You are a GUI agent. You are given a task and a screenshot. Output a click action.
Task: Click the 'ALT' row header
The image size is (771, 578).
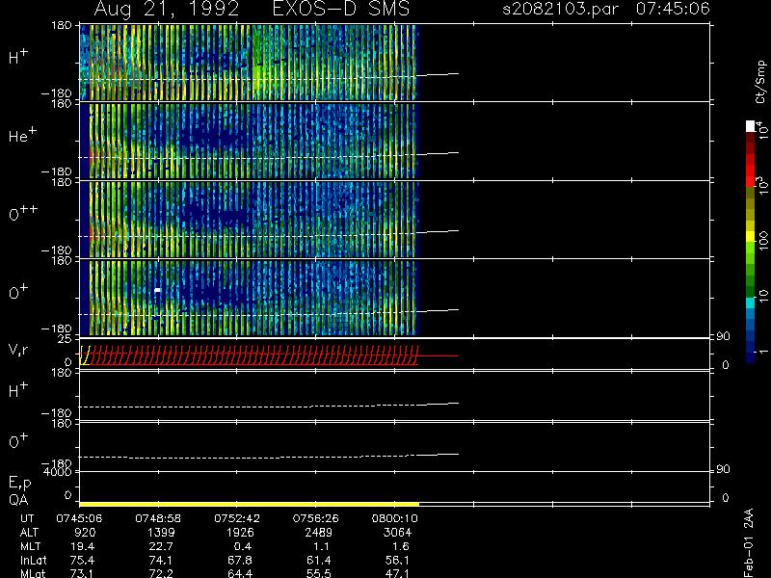[x=29, y=533]
